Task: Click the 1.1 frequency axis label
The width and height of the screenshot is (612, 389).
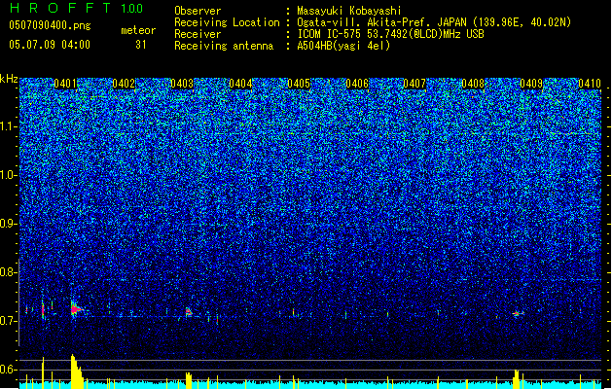Action: pyautogui.click(x=8, y=126)
